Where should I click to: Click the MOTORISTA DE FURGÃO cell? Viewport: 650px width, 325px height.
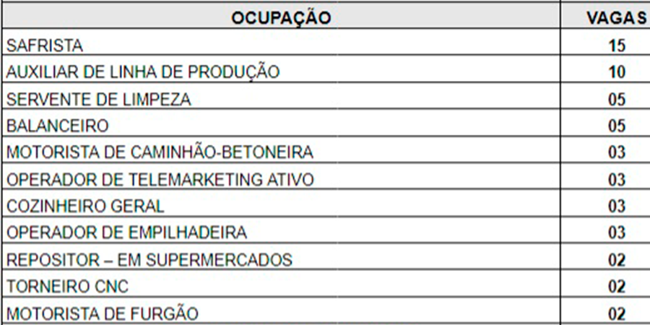[281, 312]
